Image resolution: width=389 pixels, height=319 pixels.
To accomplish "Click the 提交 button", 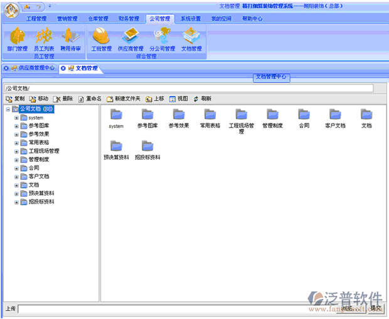I will 375,308.
